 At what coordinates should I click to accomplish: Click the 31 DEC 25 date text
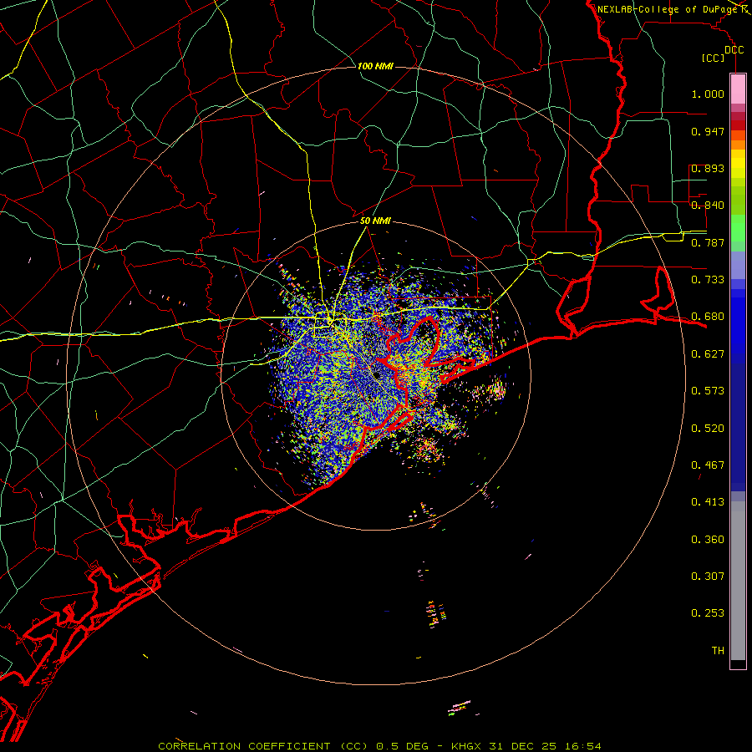pos(523,746)
